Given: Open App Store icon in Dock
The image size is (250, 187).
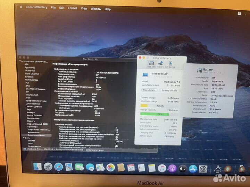Looking at the screenshot, I should (x=193, y=169).
